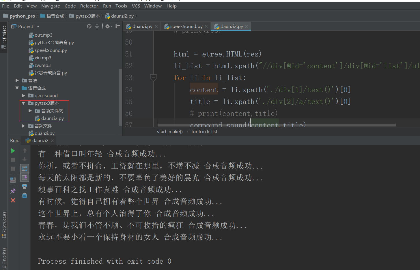Open the Project view dropdown
The width and height of the screenshot is (420, 270).
coord(38,27)
